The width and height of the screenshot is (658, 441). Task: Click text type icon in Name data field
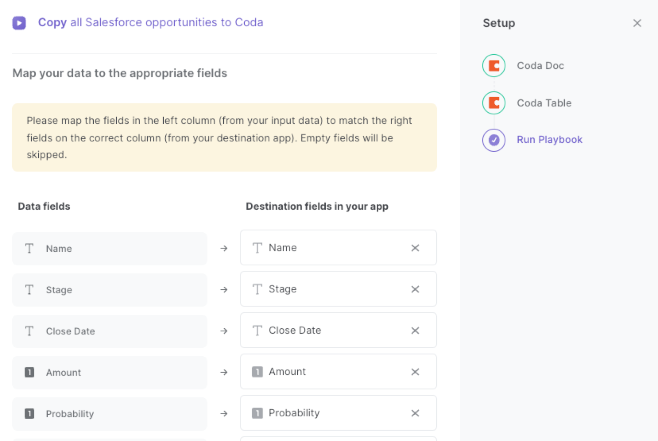pos(29,248)
